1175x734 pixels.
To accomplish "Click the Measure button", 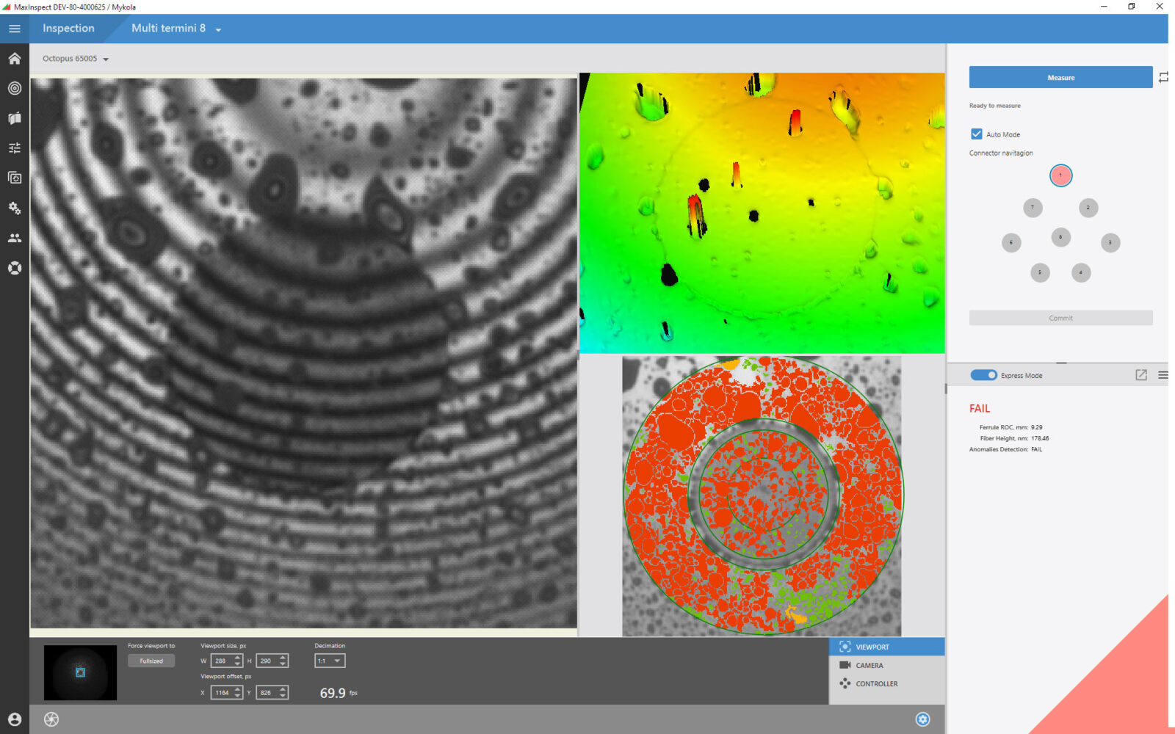I will pos(1060,77).
